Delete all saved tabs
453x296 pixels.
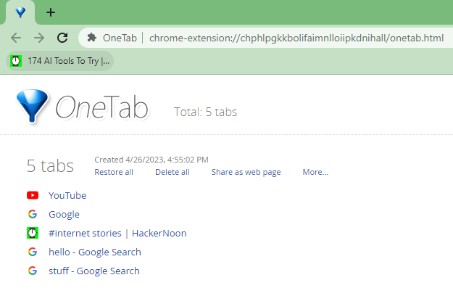tap(173, 172)
